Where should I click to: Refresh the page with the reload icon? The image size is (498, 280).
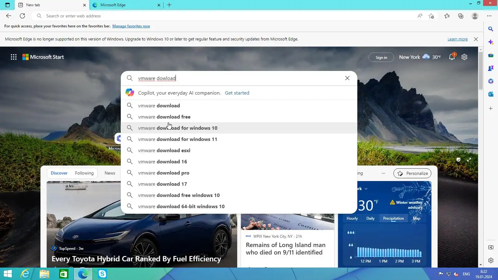click(22, 16)
